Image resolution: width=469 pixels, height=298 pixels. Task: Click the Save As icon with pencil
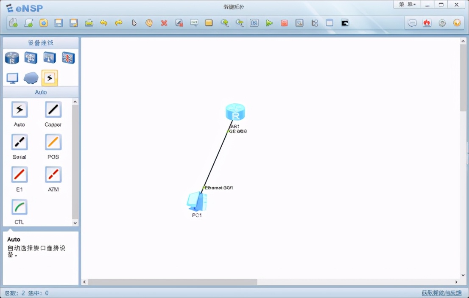click(x=74, y=23)
